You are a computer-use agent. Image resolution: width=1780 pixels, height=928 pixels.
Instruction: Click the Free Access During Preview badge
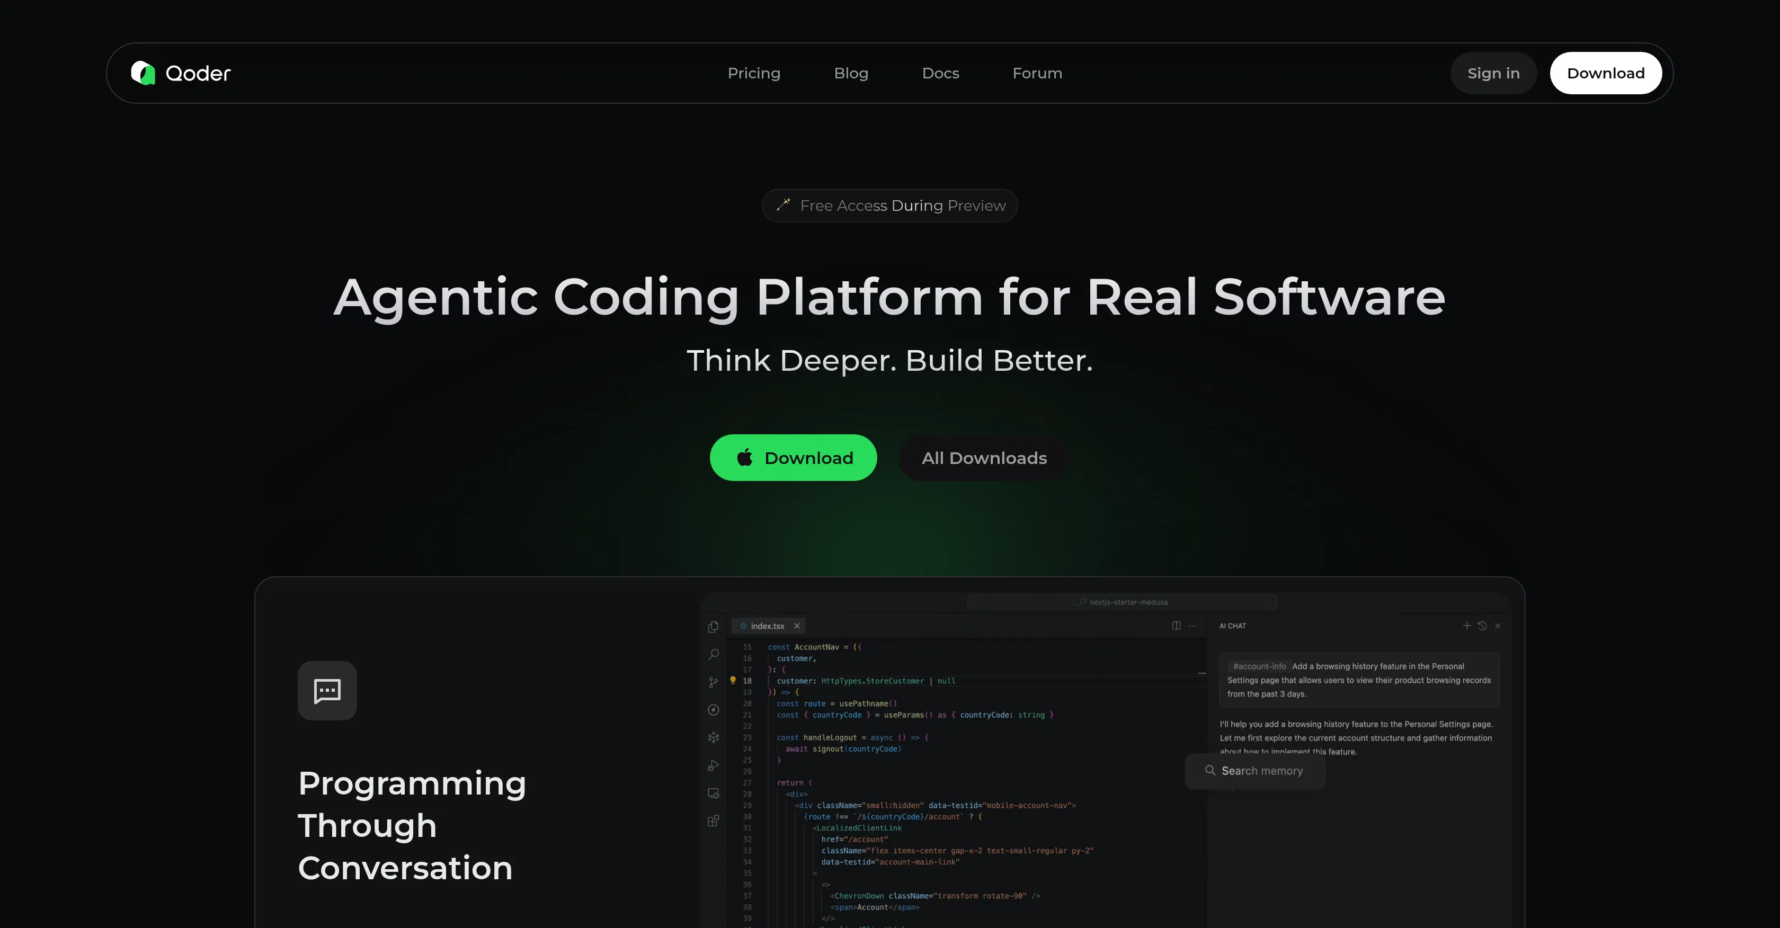889,205
